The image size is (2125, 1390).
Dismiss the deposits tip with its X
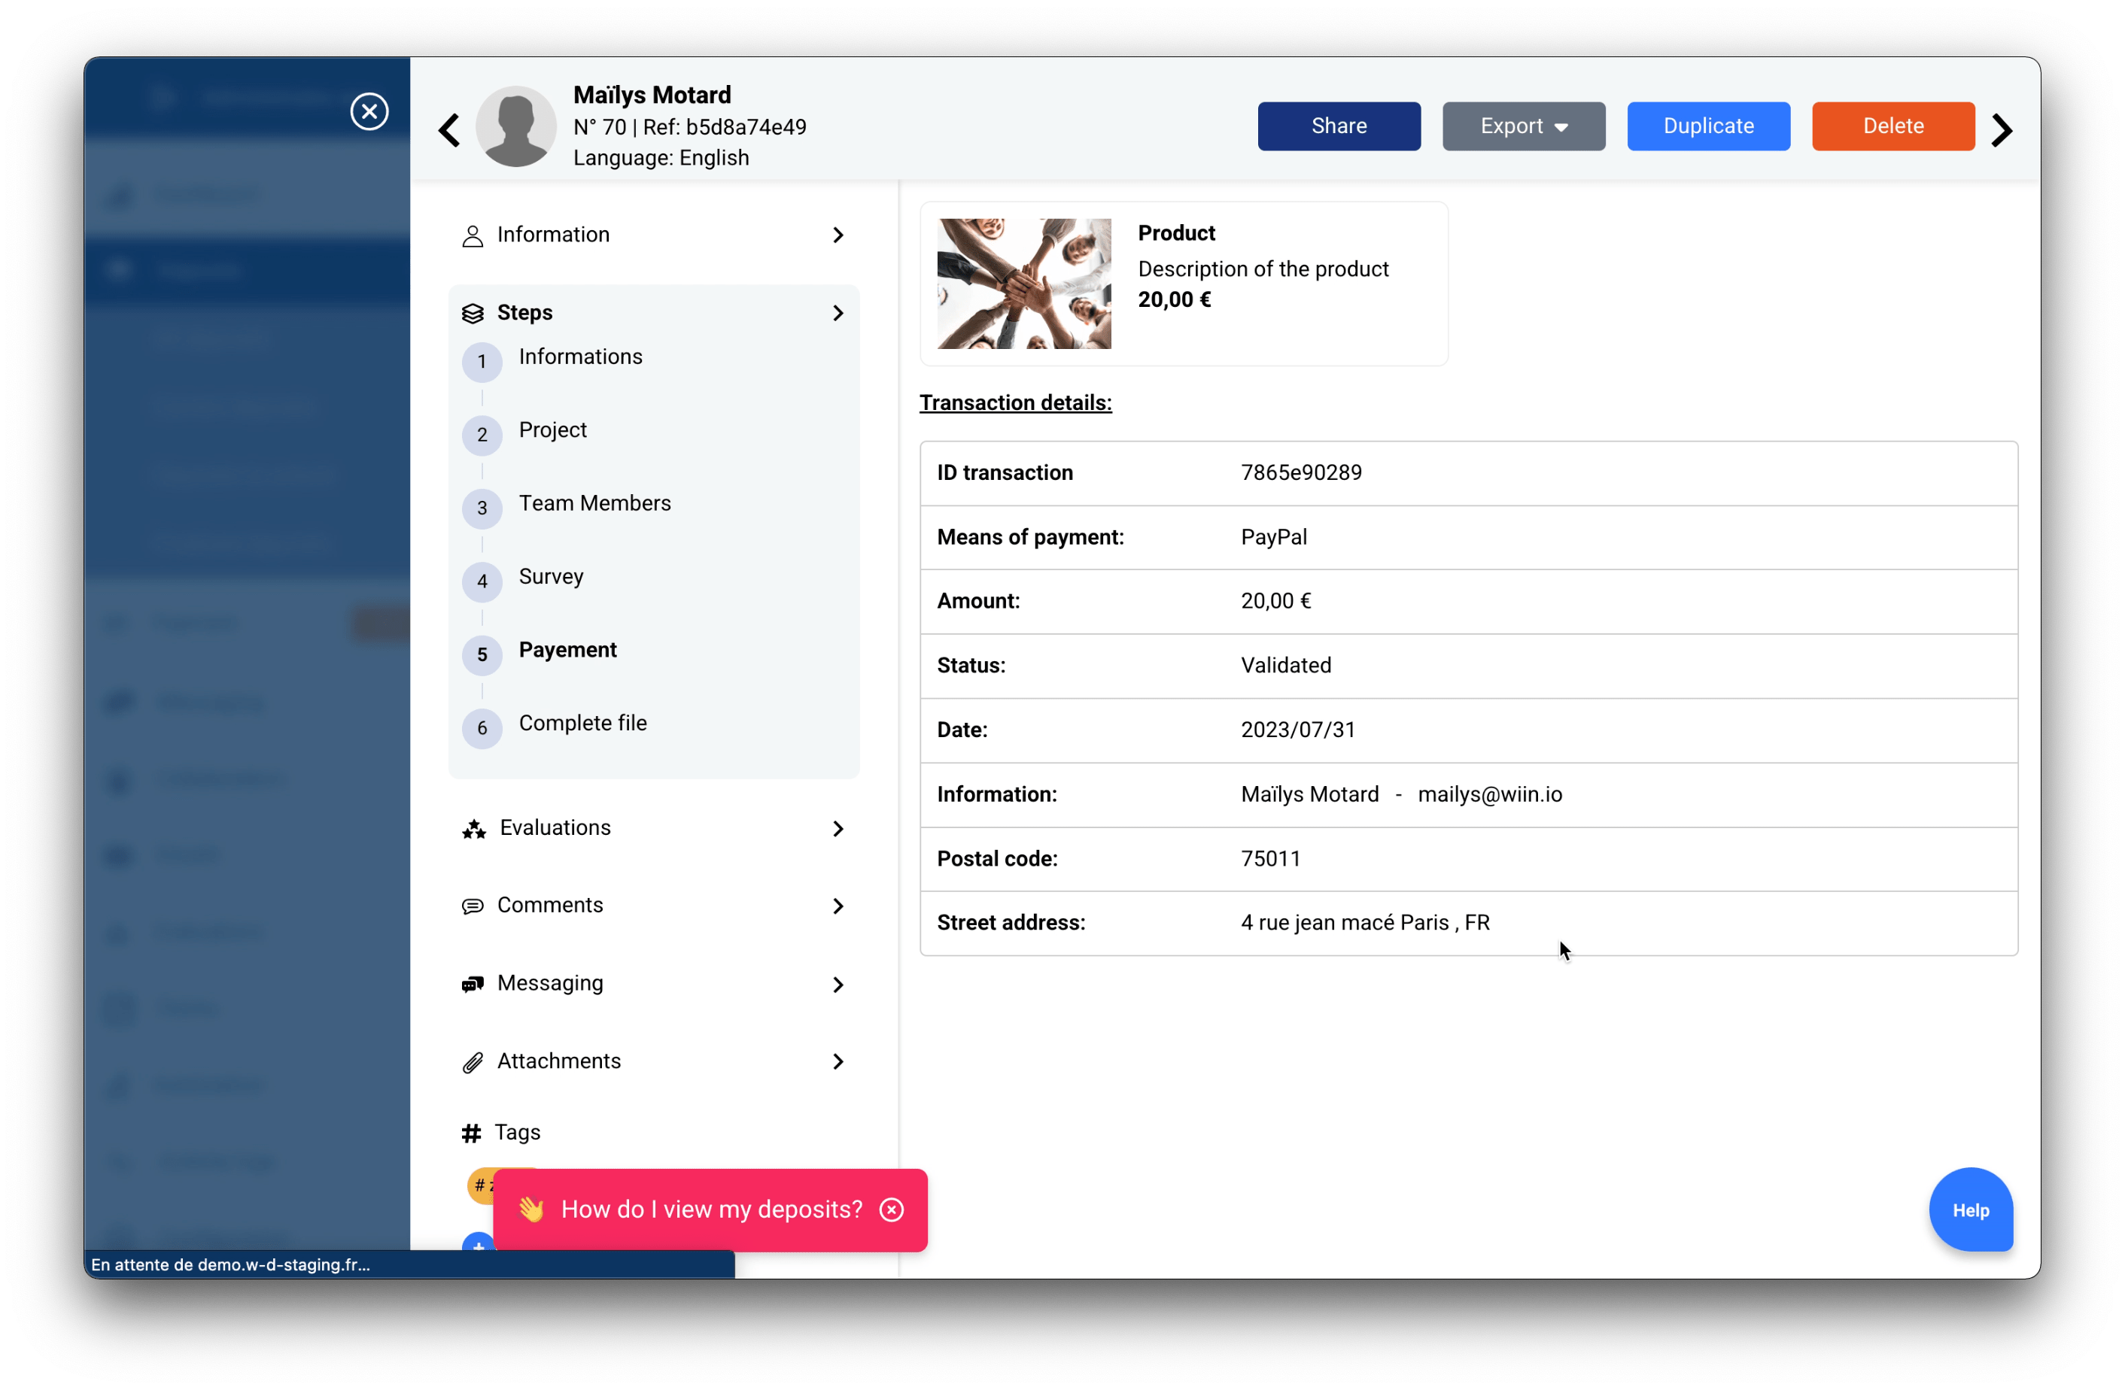pos(891,1209)
